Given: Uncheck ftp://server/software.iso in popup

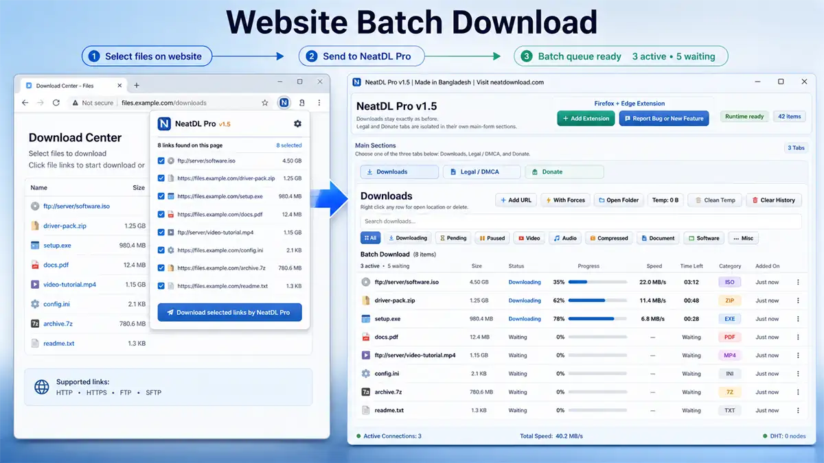Looking at the screenshot, I should pyautogui.click(x=161, y=161).
